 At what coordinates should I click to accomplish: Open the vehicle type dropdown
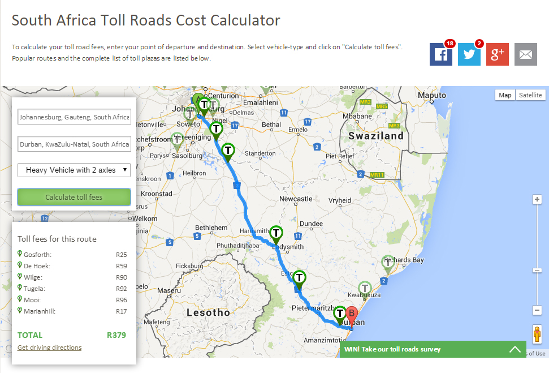click(x=74, y=170)
